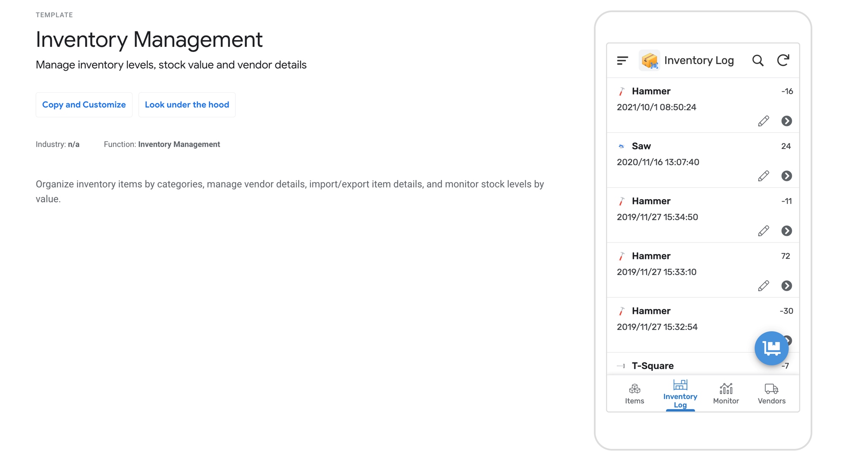Expand the Hammer -16 entry arrow
This screenshot has width=844, height=459.
(787, 121)
